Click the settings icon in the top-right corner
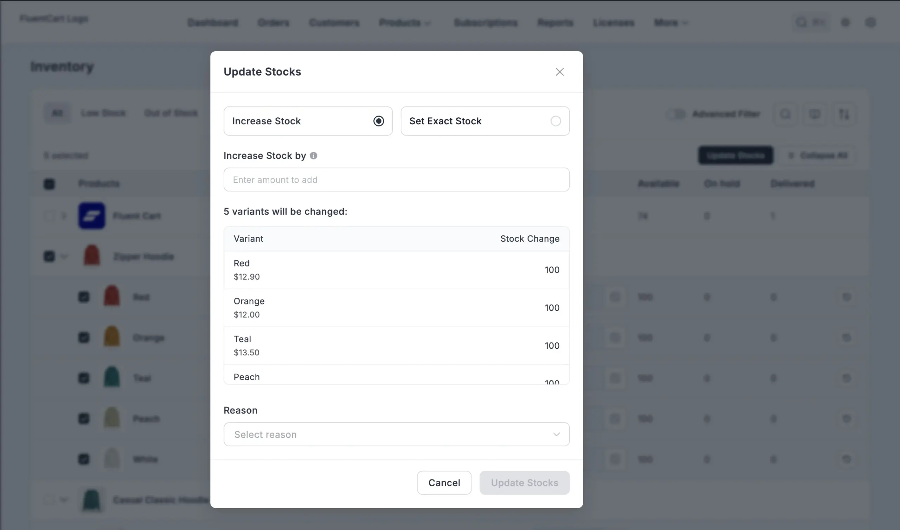 871,22
